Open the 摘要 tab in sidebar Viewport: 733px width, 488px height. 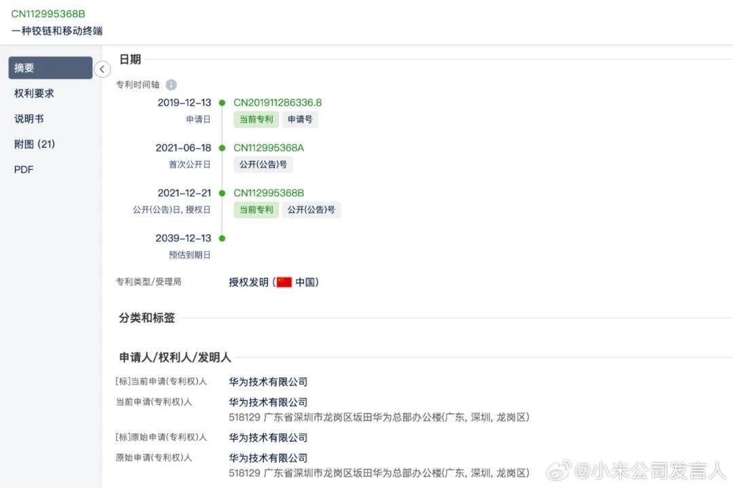tap(50, 68)
